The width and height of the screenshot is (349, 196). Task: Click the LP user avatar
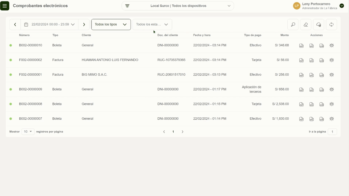(x=297, y=6)
